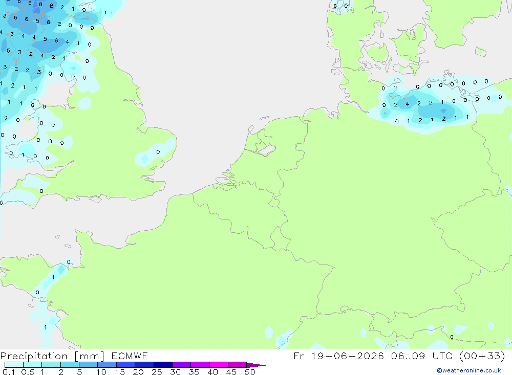Viewport: 512px width, 375px height.
Task: Click the above-50 mm legend arrow tip
Action: [x=256, y=365]
